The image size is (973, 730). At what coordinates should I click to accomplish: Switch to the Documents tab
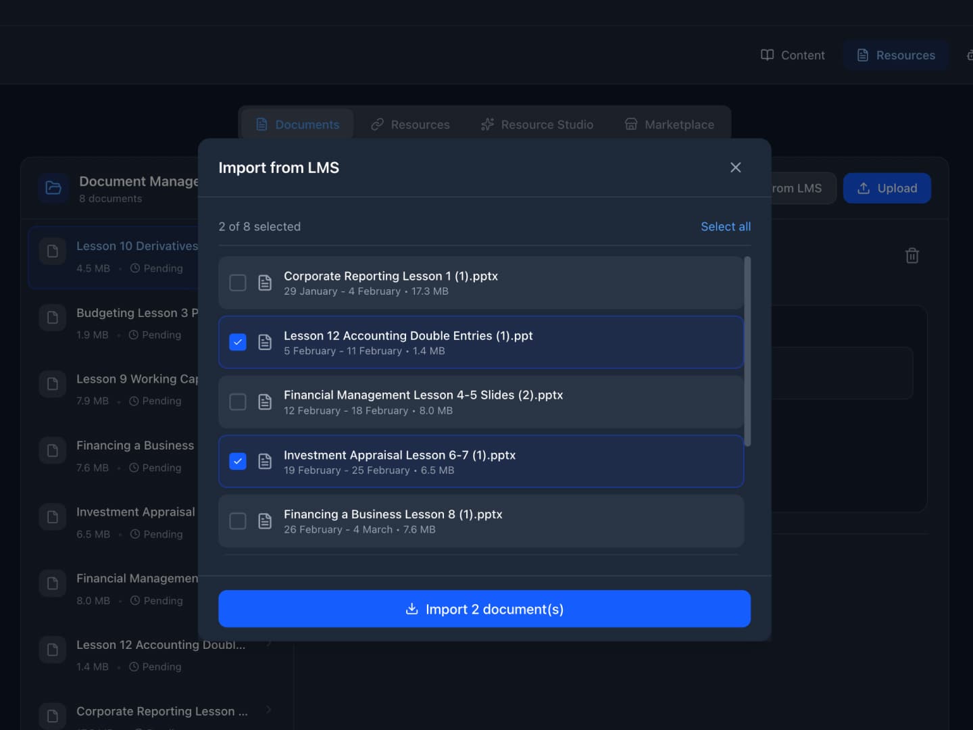click(x=297, y=124)
